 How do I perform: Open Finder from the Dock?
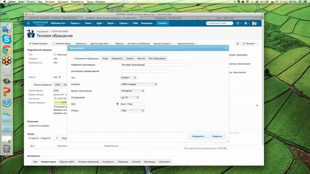click(7, 29)
